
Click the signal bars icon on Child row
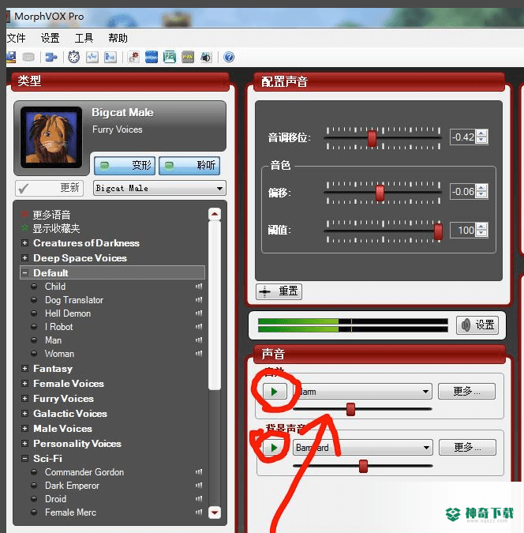tap(199, 287)
